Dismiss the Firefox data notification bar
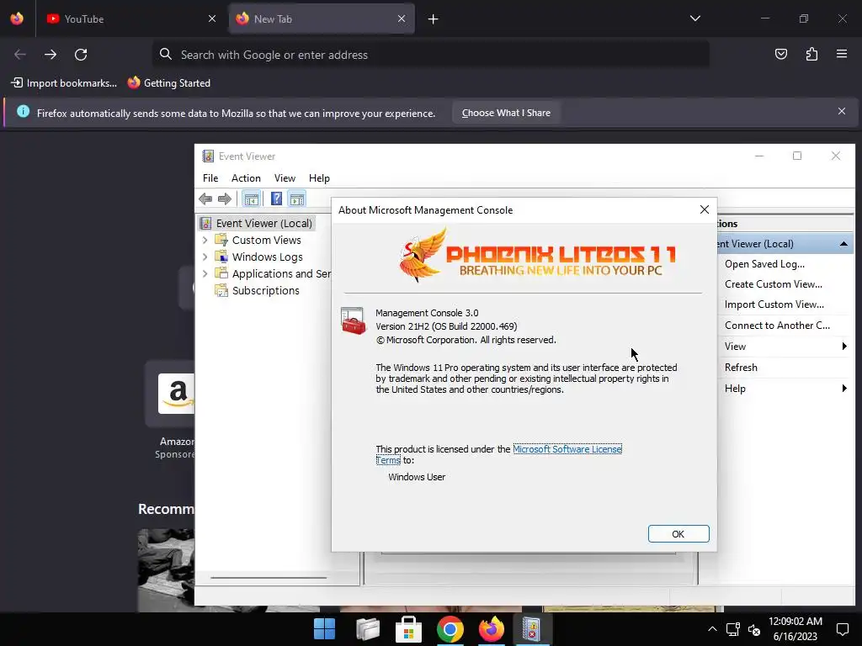This screenshot has width=862, height=646. 842,112
